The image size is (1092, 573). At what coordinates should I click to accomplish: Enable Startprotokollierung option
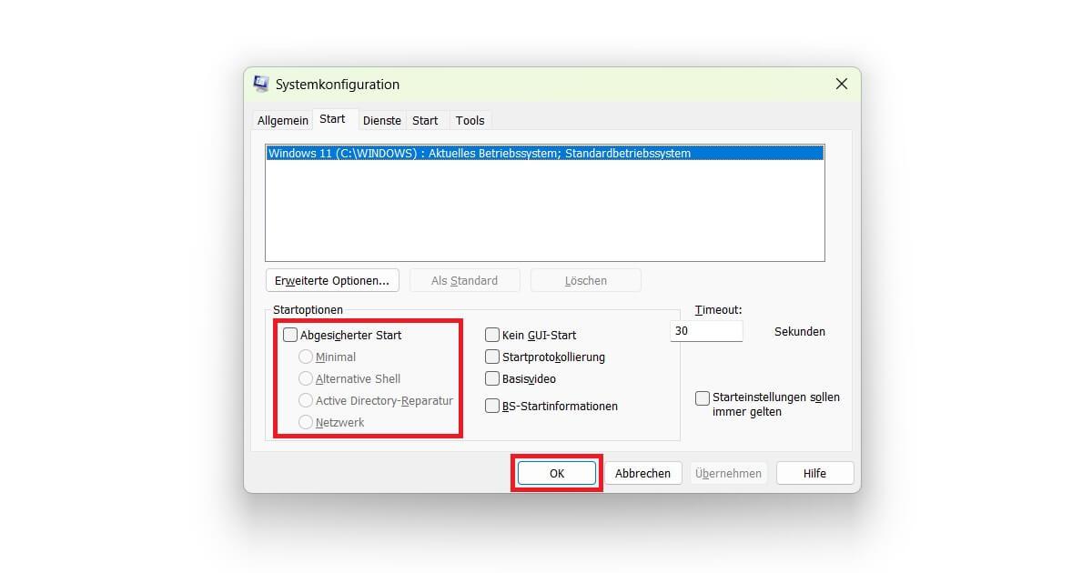point(492,357)
